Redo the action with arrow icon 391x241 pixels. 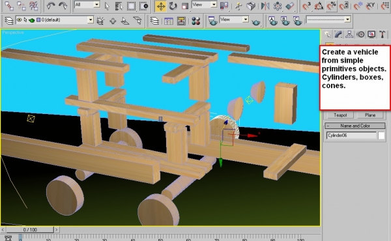[63, 6]
